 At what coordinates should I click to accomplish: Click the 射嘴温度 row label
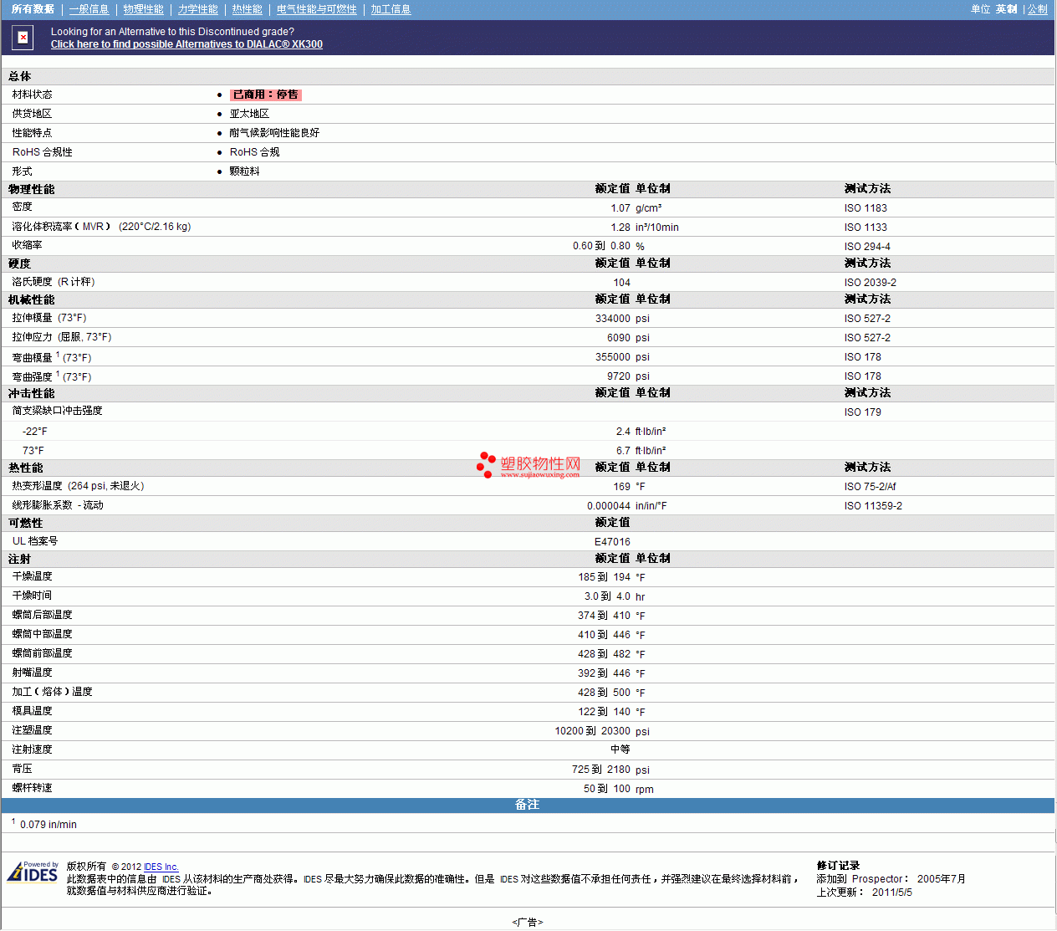(32, 673)
